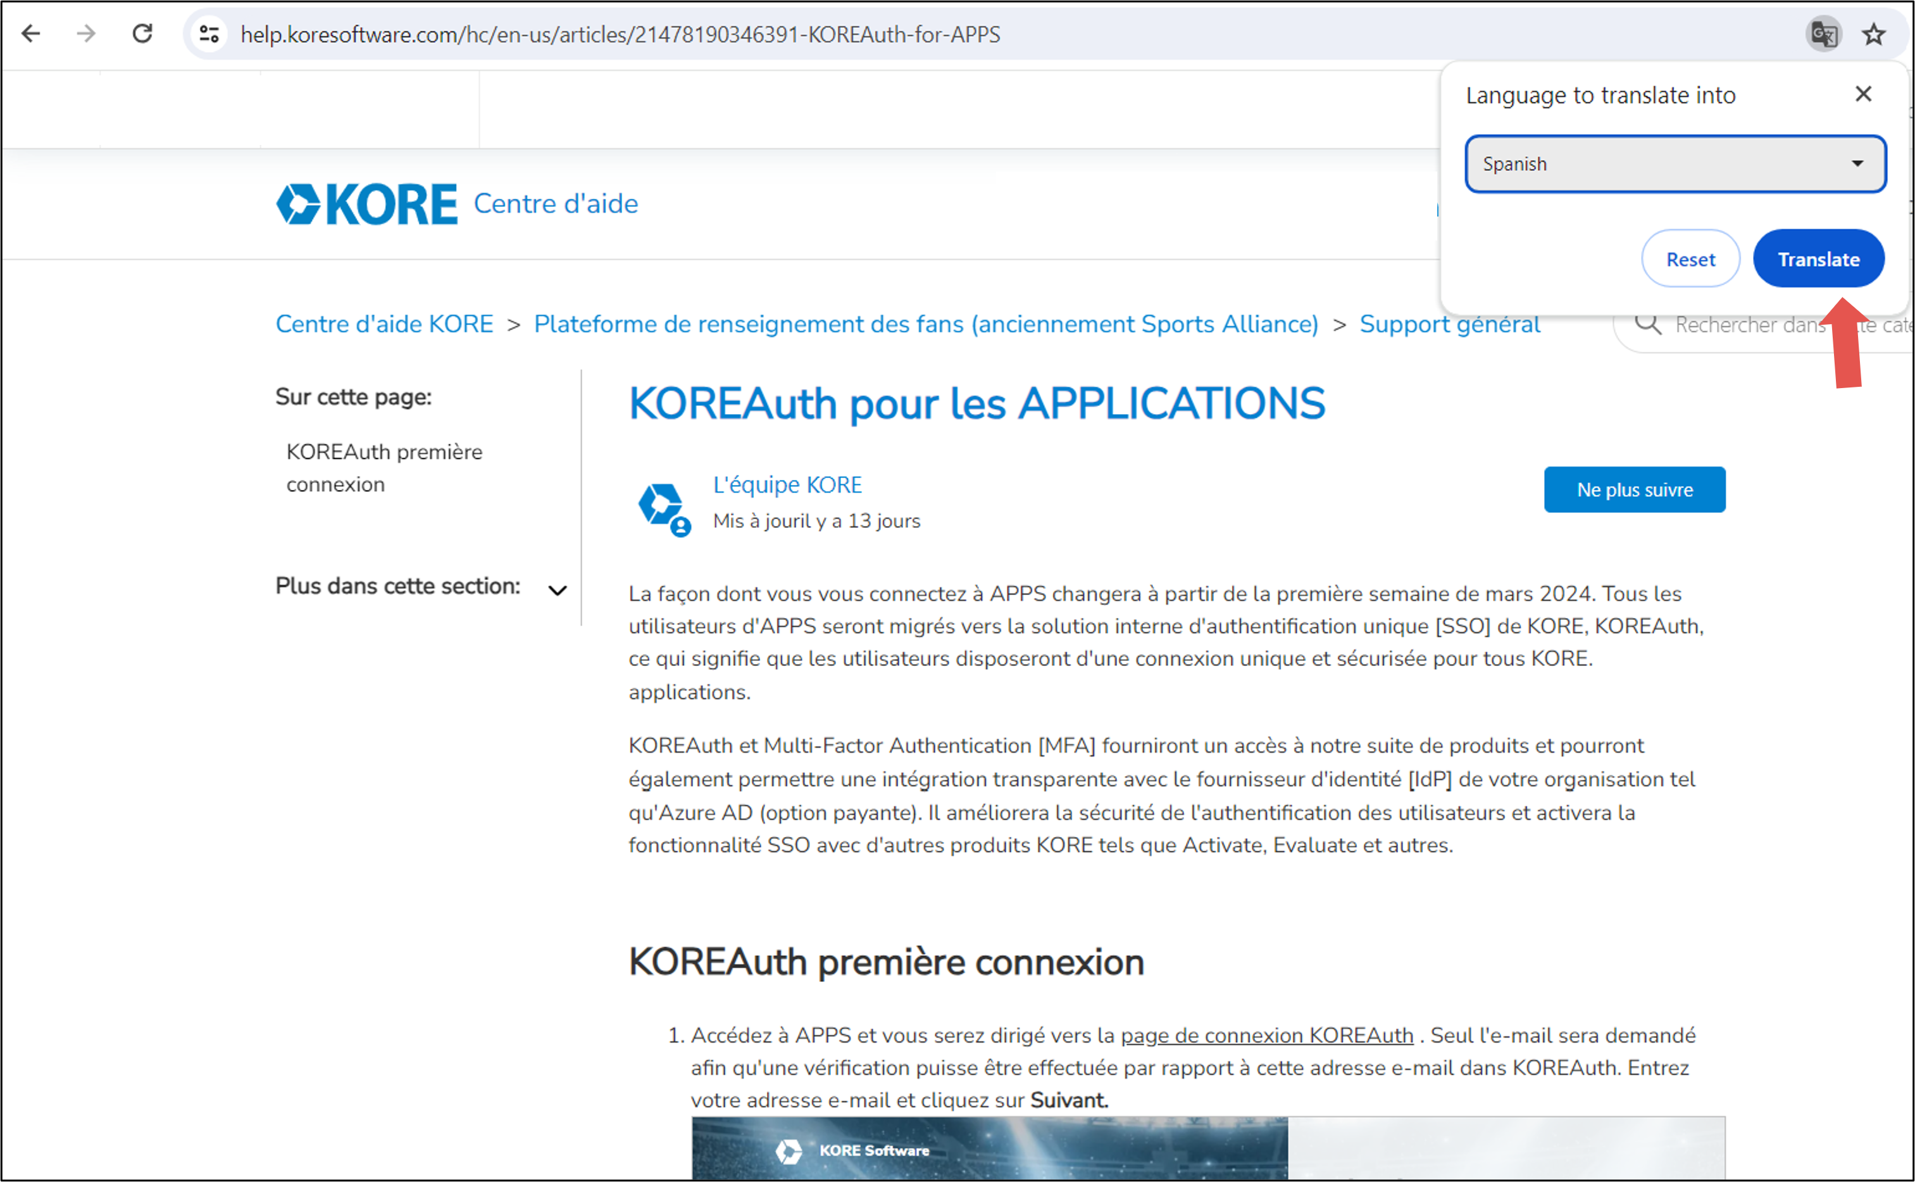
Task: Click the KORE Software login image
Action: coord(1208,1148)
